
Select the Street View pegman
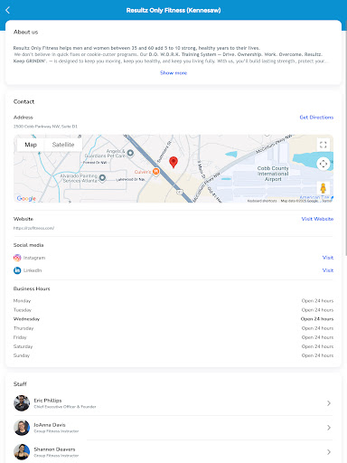point(324,188)
